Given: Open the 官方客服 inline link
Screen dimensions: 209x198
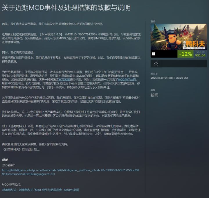Looking at the screenshot, I should (64, 80).
